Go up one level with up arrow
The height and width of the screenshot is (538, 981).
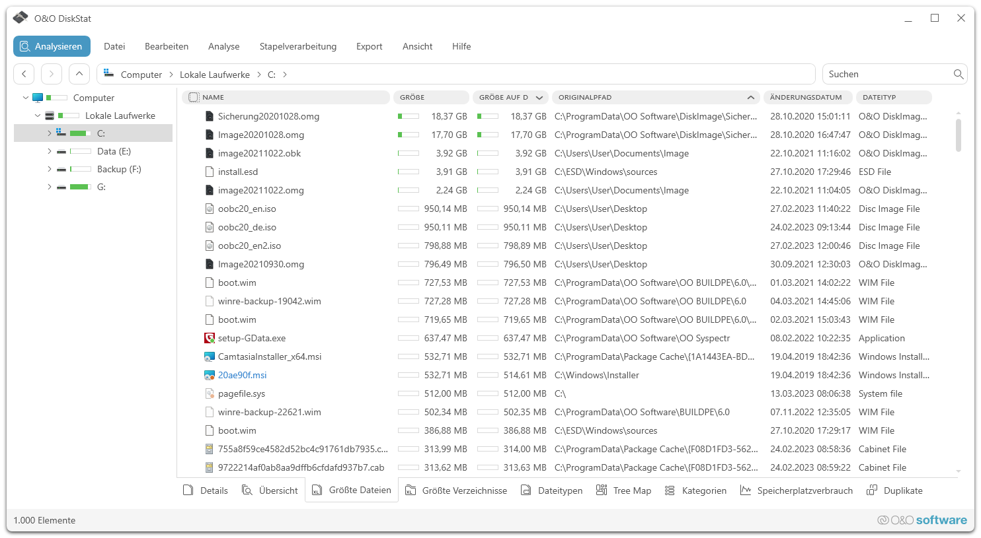(79, 74)
